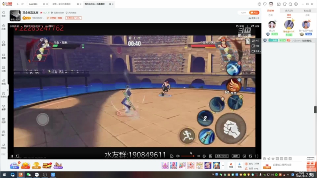
Task: Click the recharge button beside gifts
Action: (x=231, y=166)
